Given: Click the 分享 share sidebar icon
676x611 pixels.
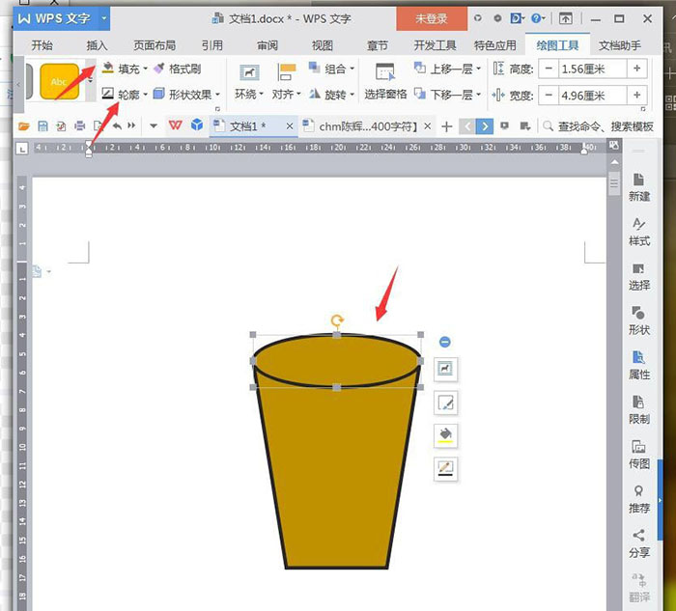Looking at the screenshot, I should pyautogui.click(x=638, y=542).
